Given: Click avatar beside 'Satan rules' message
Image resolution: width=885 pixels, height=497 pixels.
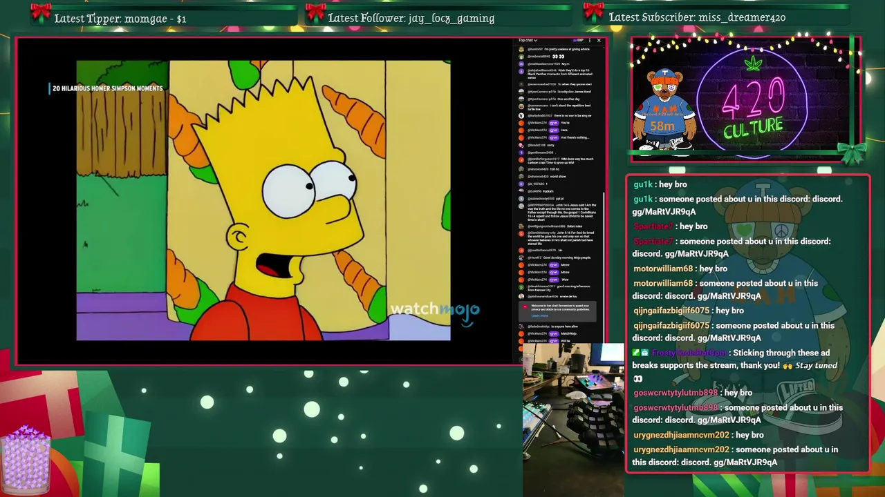Looking at the screenshot, I should click(521, 226).
